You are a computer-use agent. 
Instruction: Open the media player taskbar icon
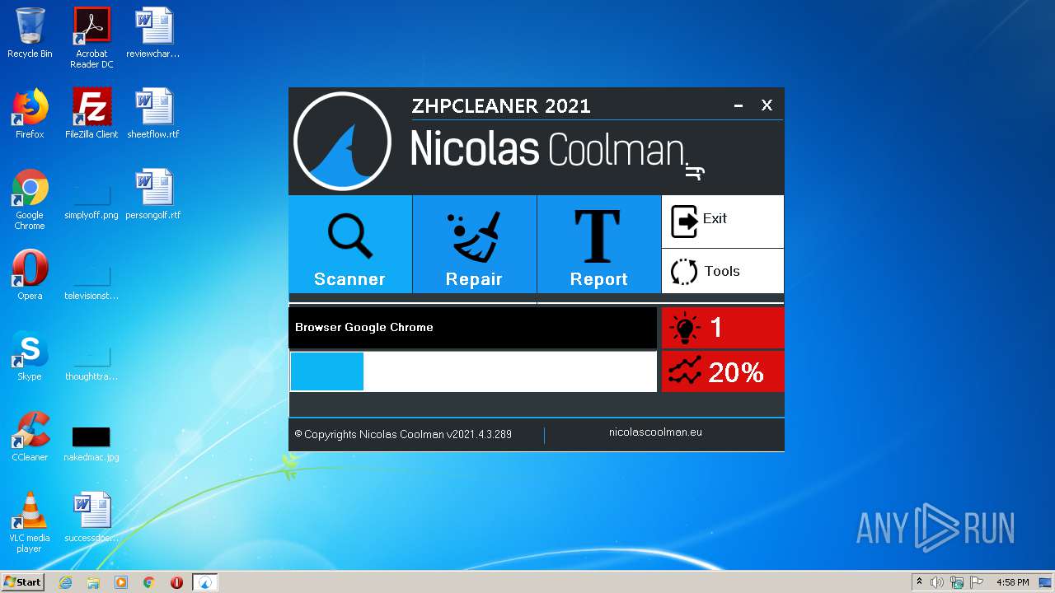click(x=121, y=582)
